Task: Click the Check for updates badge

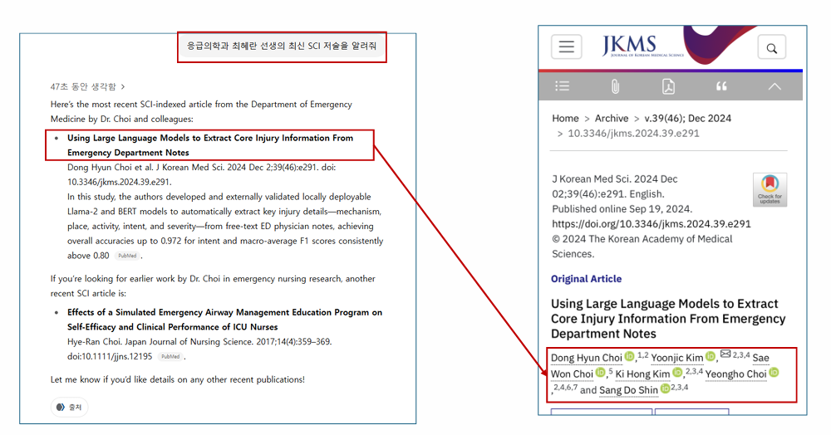Action: pyautogui.click(x=770, y=189)
